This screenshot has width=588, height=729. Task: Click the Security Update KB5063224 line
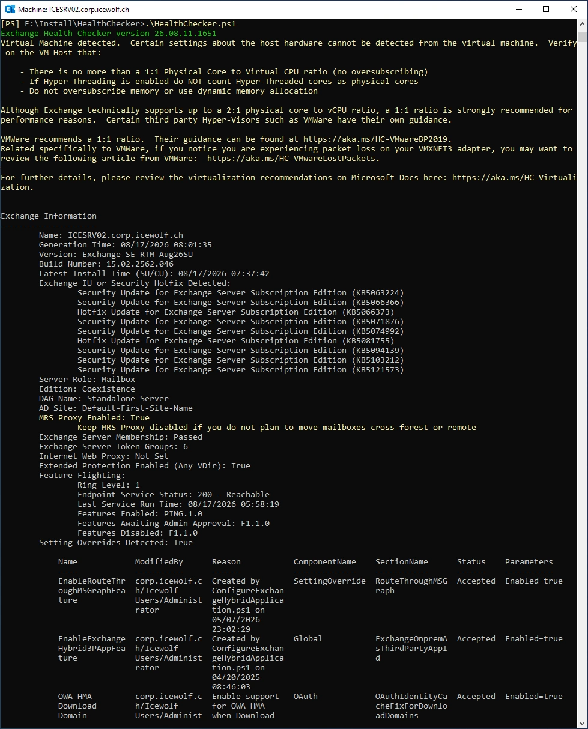point(241,293)
